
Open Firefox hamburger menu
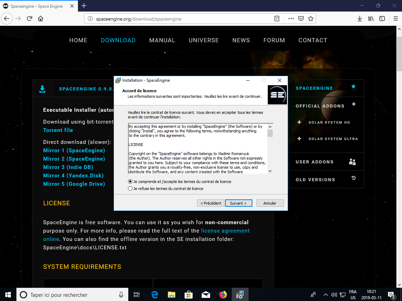pyautogui.click(x=396, y=19)
